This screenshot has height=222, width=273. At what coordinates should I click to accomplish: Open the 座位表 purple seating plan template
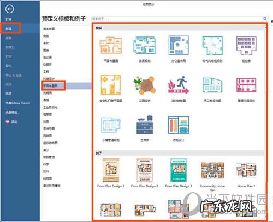click(246, 45)
